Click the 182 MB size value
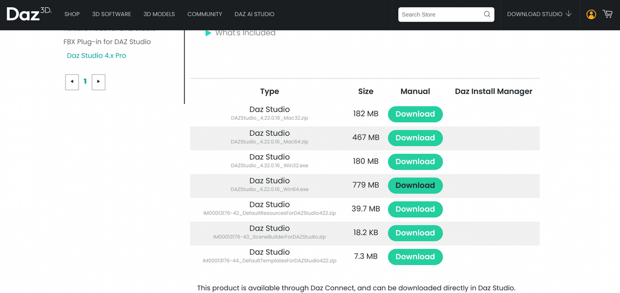Viewport: 620px width, 293px height. tap(366, 113)
